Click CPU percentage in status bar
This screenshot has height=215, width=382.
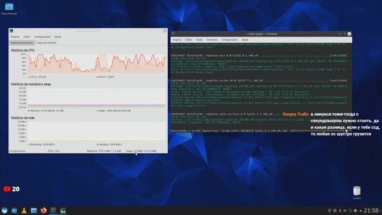[x=54, y=151]
